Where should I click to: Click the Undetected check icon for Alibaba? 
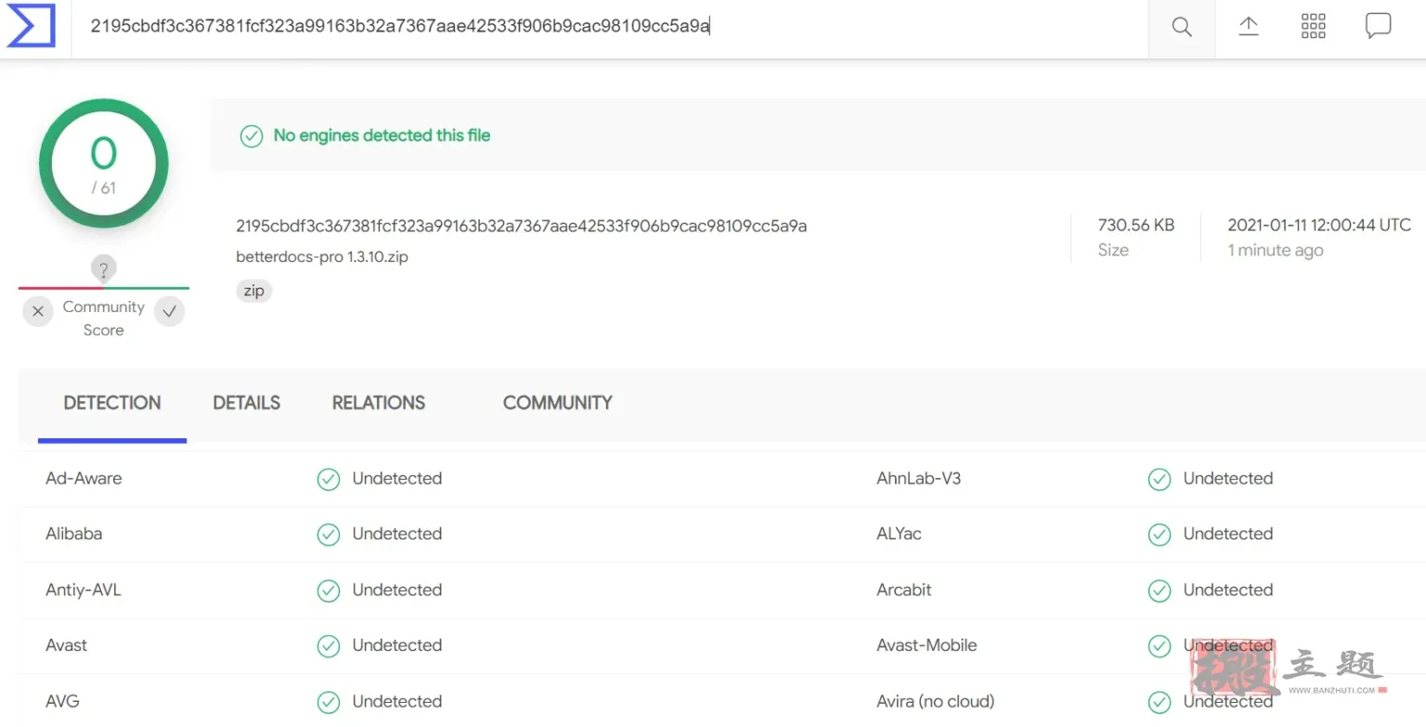(329, 535)
